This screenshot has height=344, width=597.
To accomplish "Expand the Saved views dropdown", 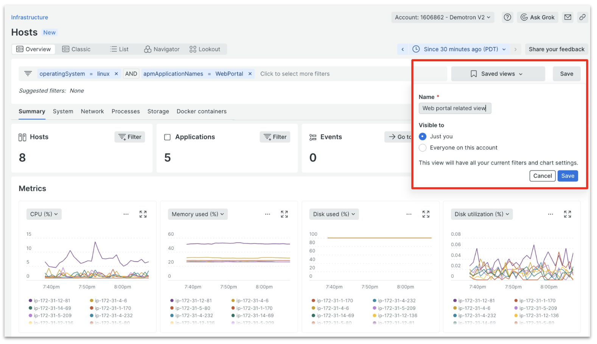I will [498, 74].
